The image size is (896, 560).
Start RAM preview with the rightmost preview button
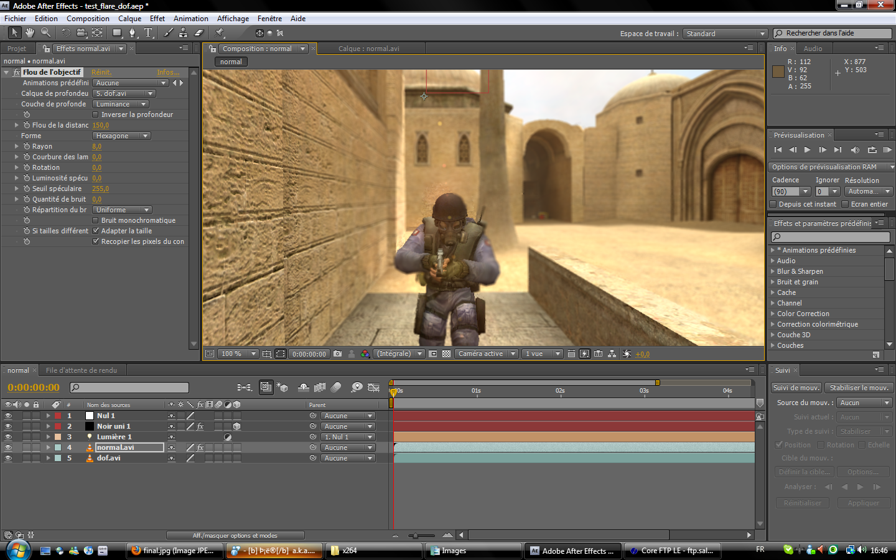click(x=887, y=149)
